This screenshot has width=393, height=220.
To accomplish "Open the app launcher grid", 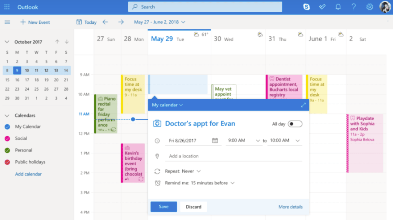I will point(7,7).
